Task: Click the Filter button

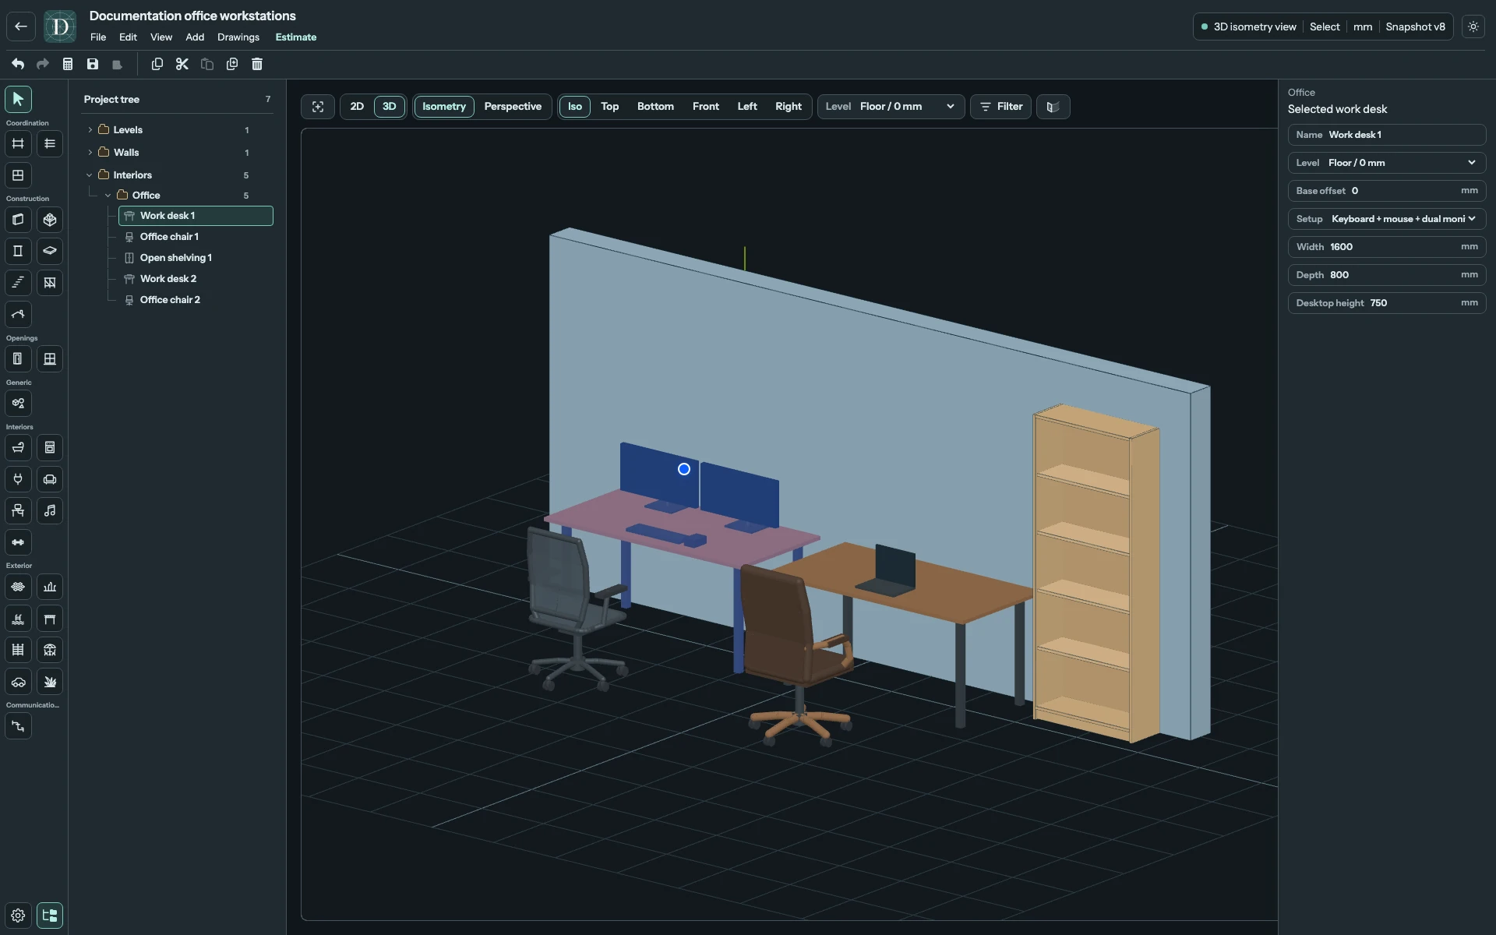Action: coord(1001,107)
